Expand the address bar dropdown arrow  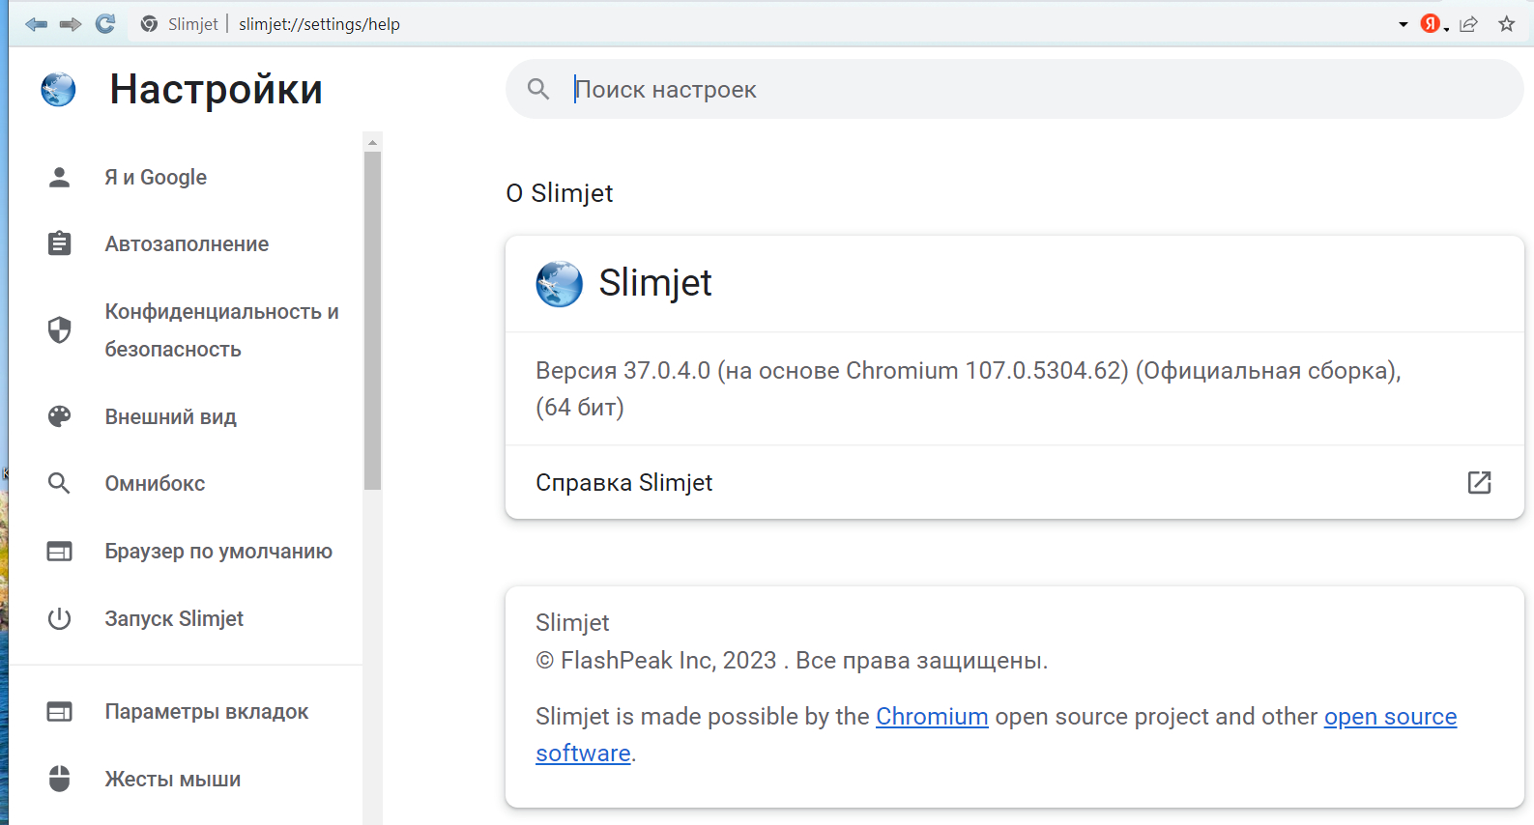point(1403,24)
